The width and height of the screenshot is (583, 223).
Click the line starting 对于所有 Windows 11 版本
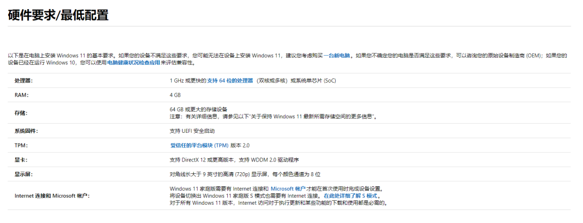[279, 204]
